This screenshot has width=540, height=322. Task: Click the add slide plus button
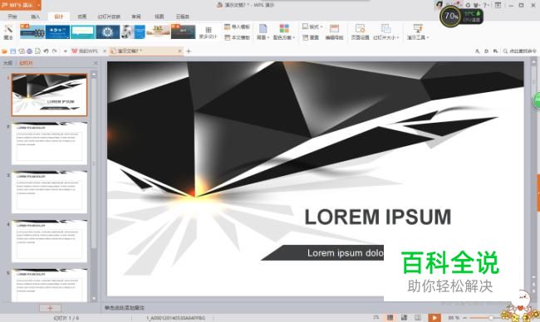(50, 308)
